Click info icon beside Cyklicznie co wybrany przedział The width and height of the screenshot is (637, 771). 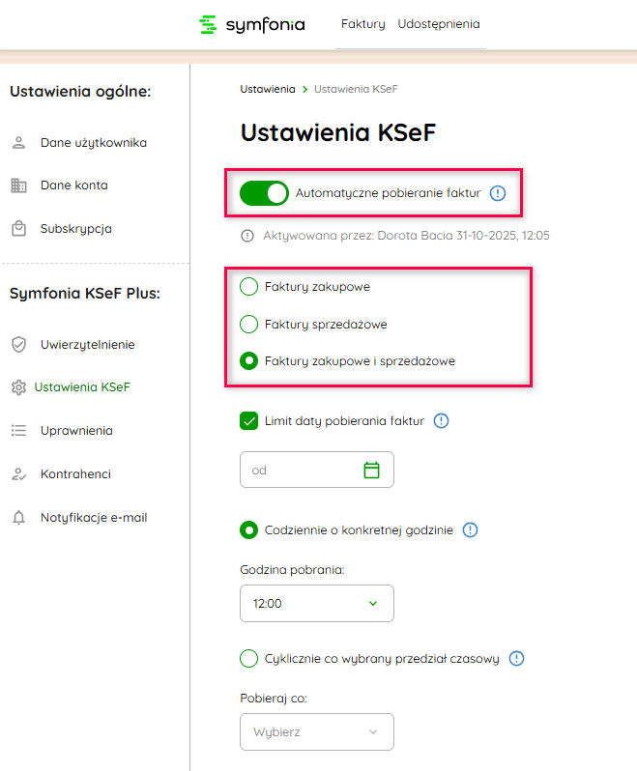[516, 658]
